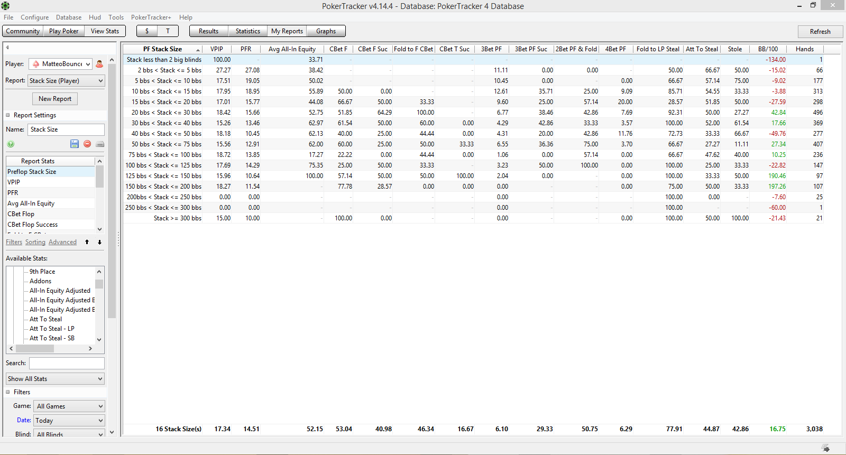Click the Refresh button

pyautogui.click(x=820, y=31)
